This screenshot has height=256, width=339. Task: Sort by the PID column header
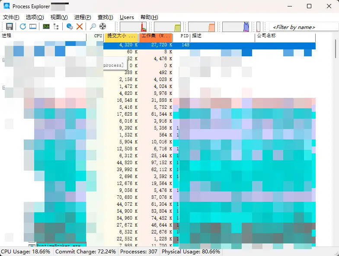point(182,37)
